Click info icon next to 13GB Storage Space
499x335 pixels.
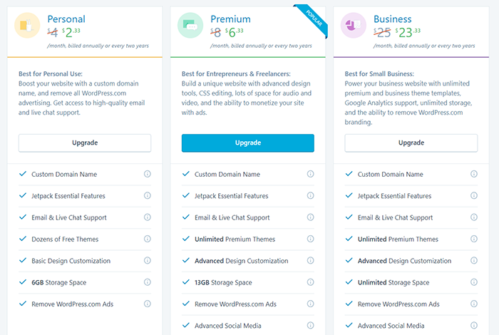[x=310, y=282]
